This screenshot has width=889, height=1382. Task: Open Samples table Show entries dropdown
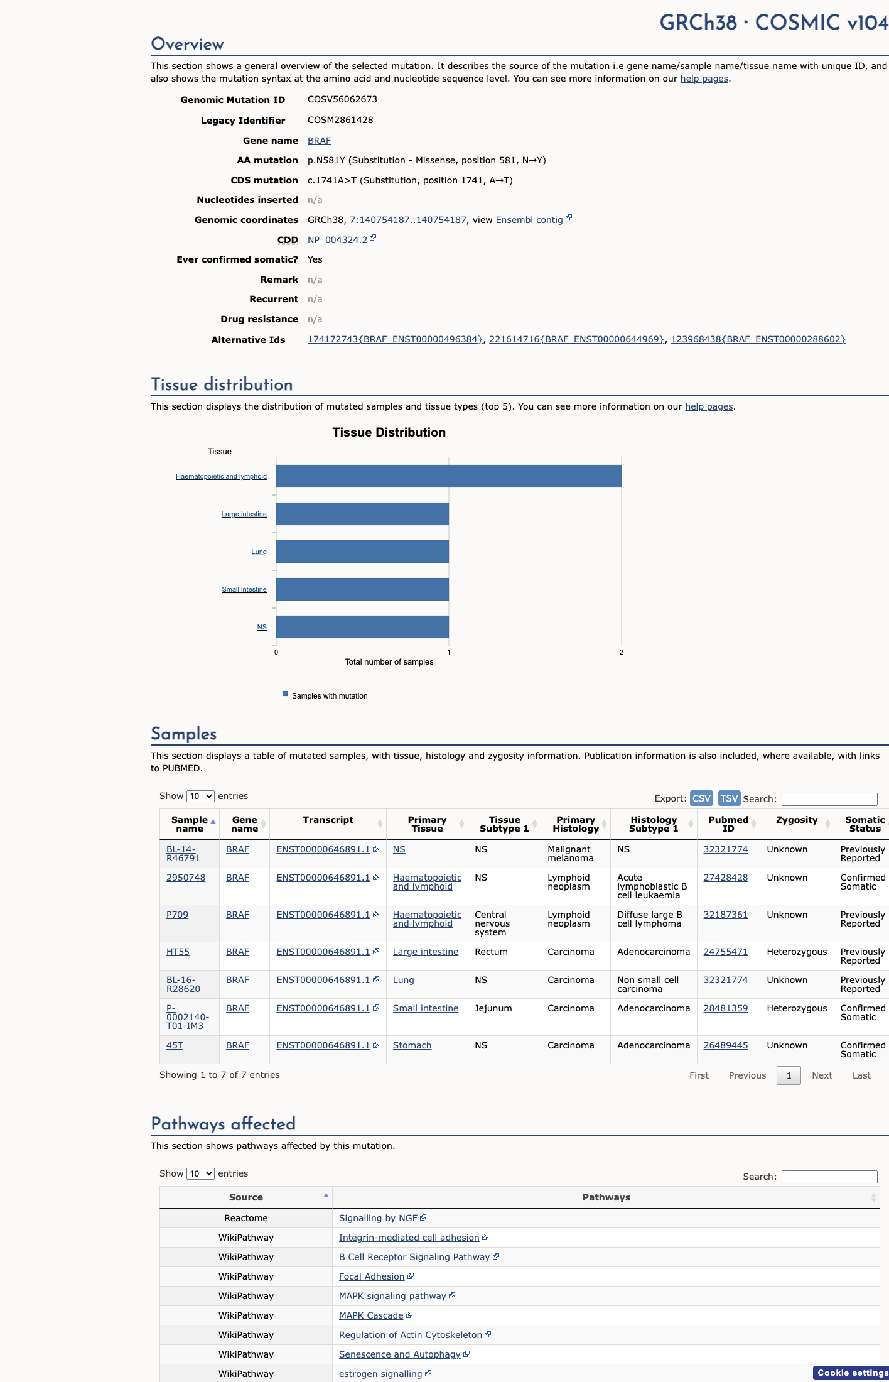200,796
